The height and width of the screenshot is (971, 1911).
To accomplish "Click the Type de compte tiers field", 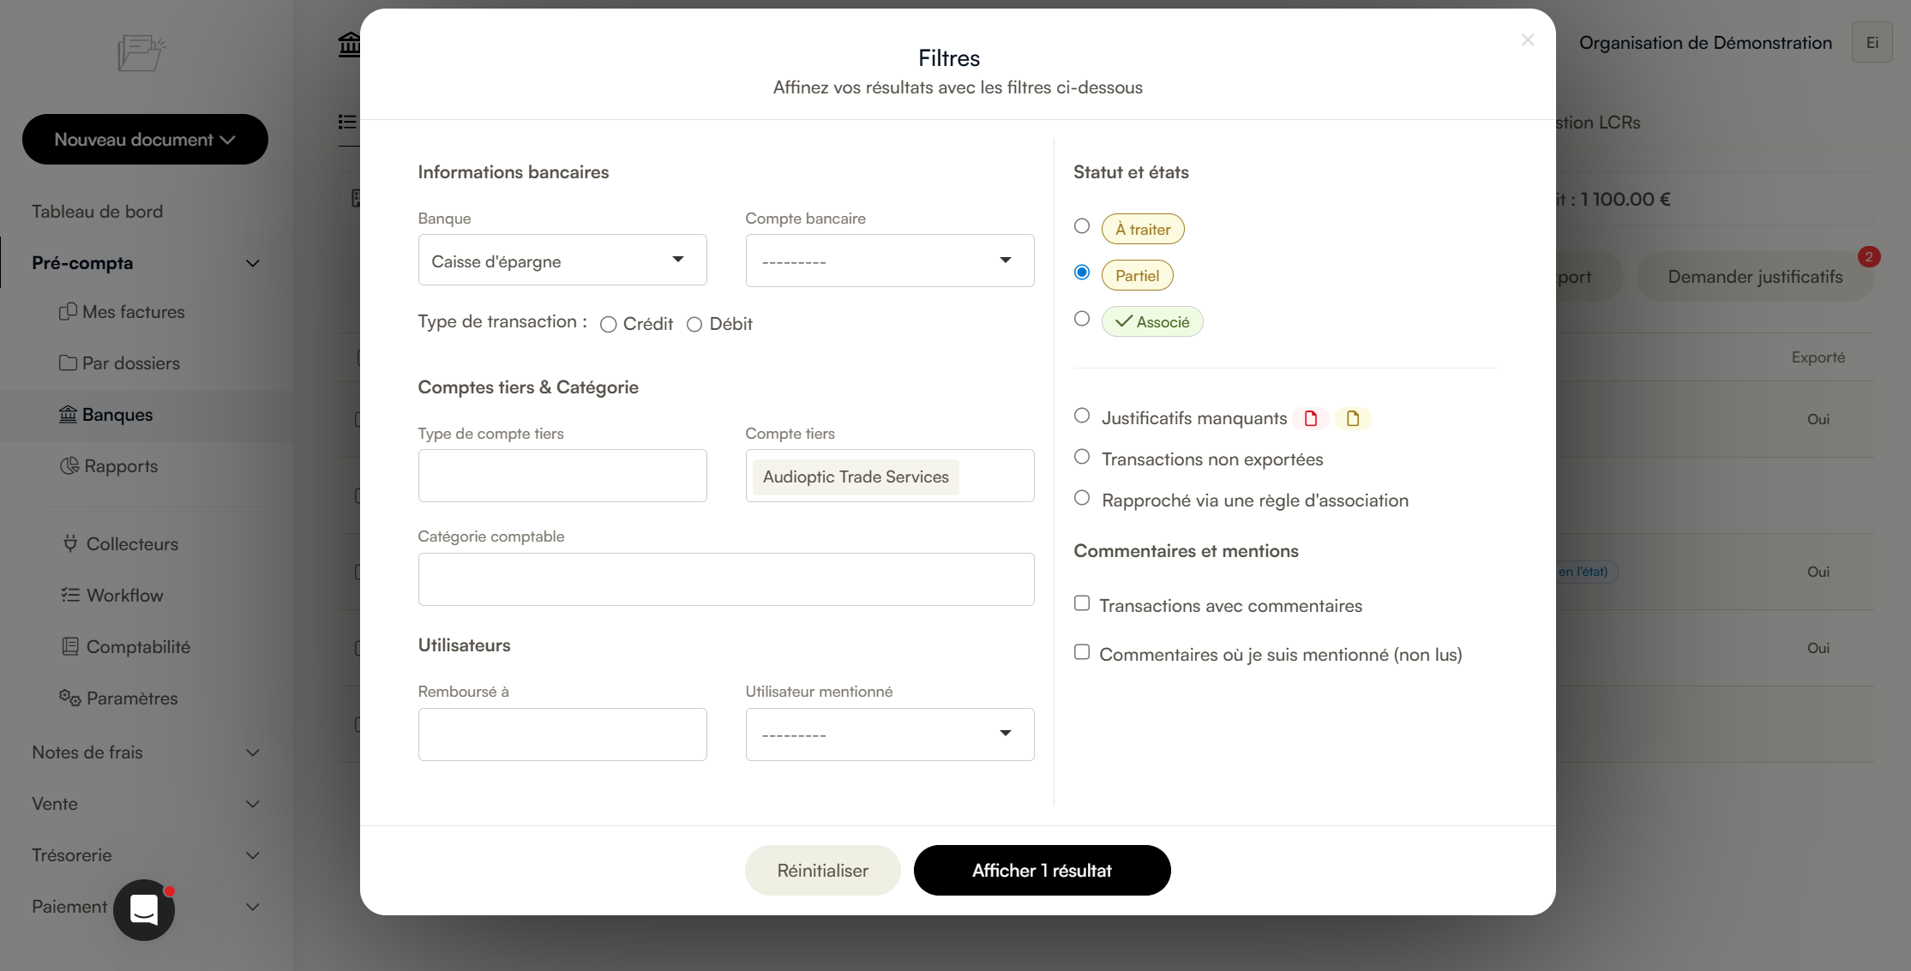I will [x=562, y=476].
